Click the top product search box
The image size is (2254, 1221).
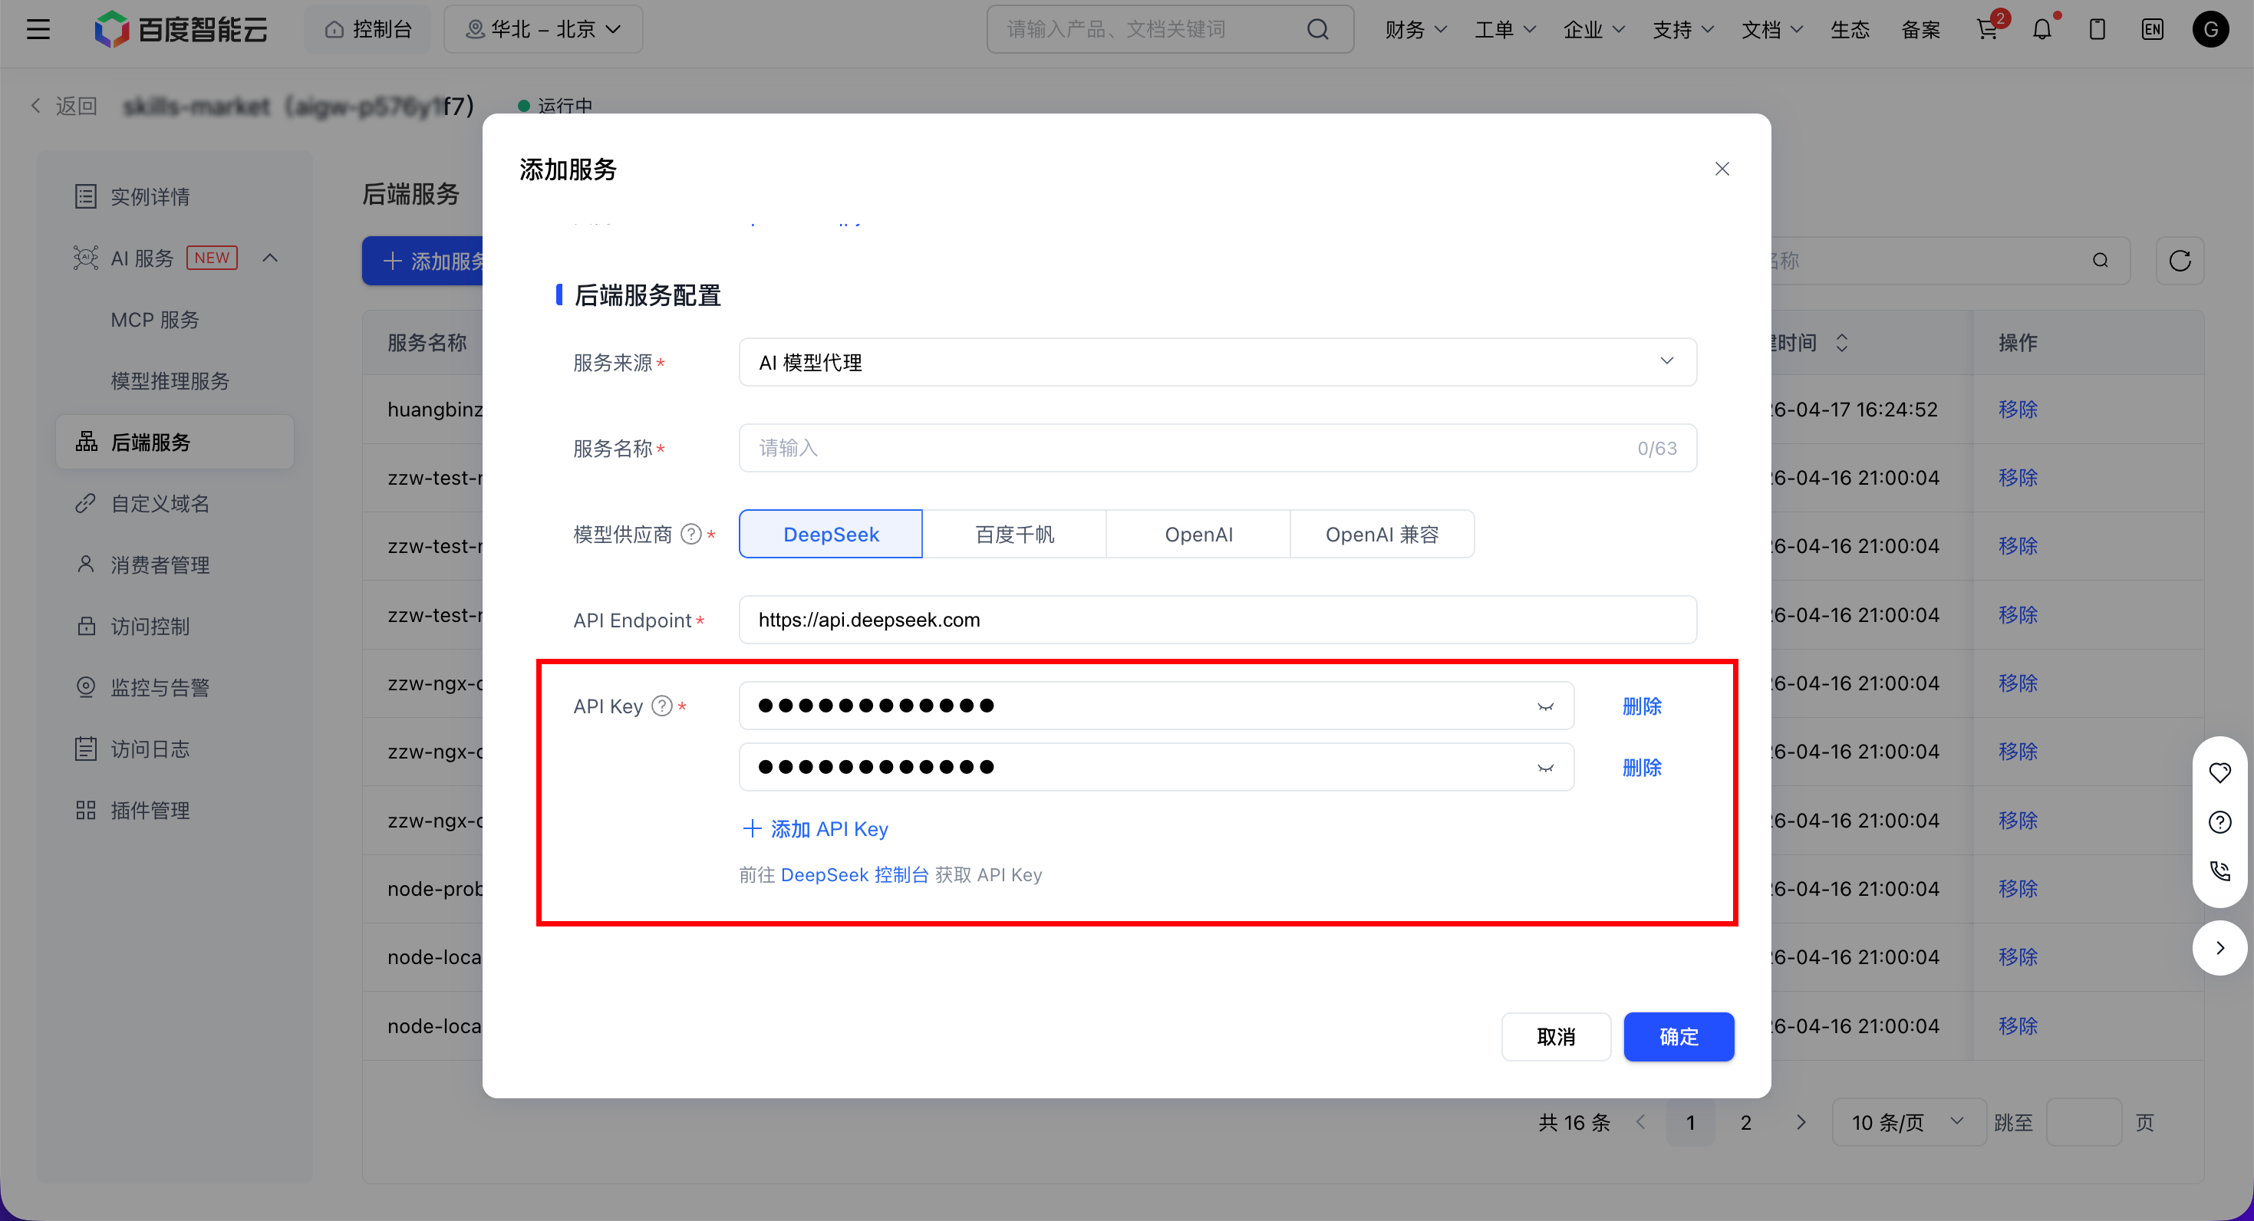(x=1170, y=30)
